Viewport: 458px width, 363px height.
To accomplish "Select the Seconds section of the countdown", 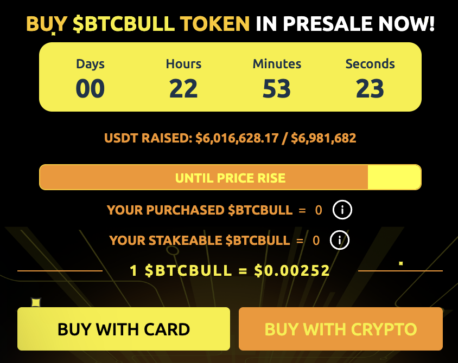I will pyautogui.click(x=370, y=76).
